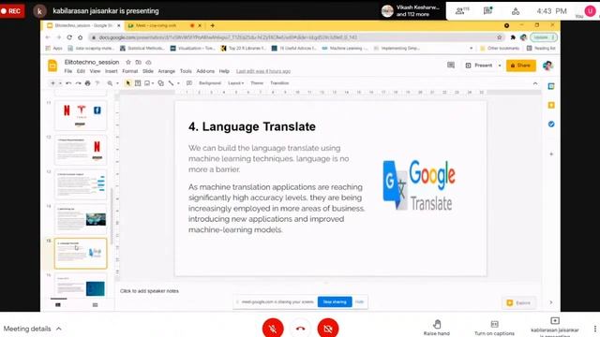Click the browser address bar
The image size is (600, 337).
[293, 37]
